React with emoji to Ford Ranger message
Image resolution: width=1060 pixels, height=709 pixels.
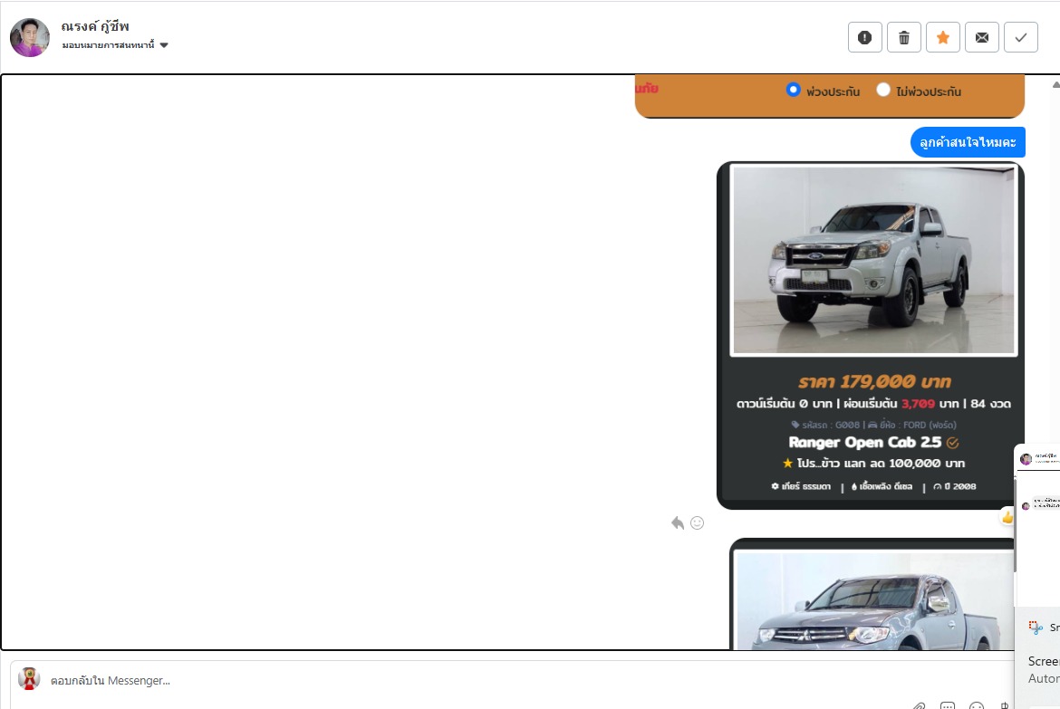[x=697, y=522]
